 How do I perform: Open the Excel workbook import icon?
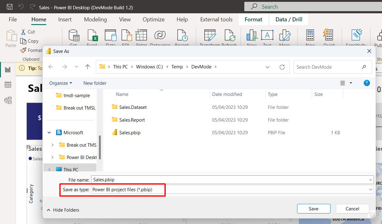point(92,36)
